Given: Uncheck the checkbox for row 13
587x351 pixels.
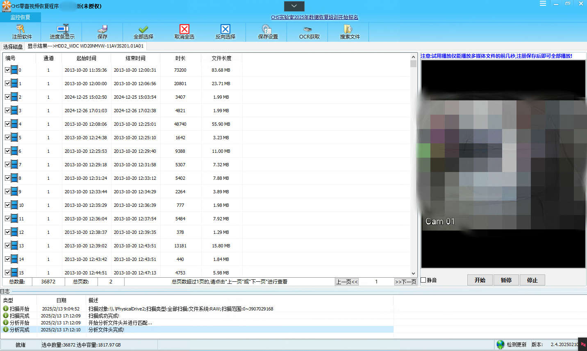Looking at the screenshot, I should [7, 245].
